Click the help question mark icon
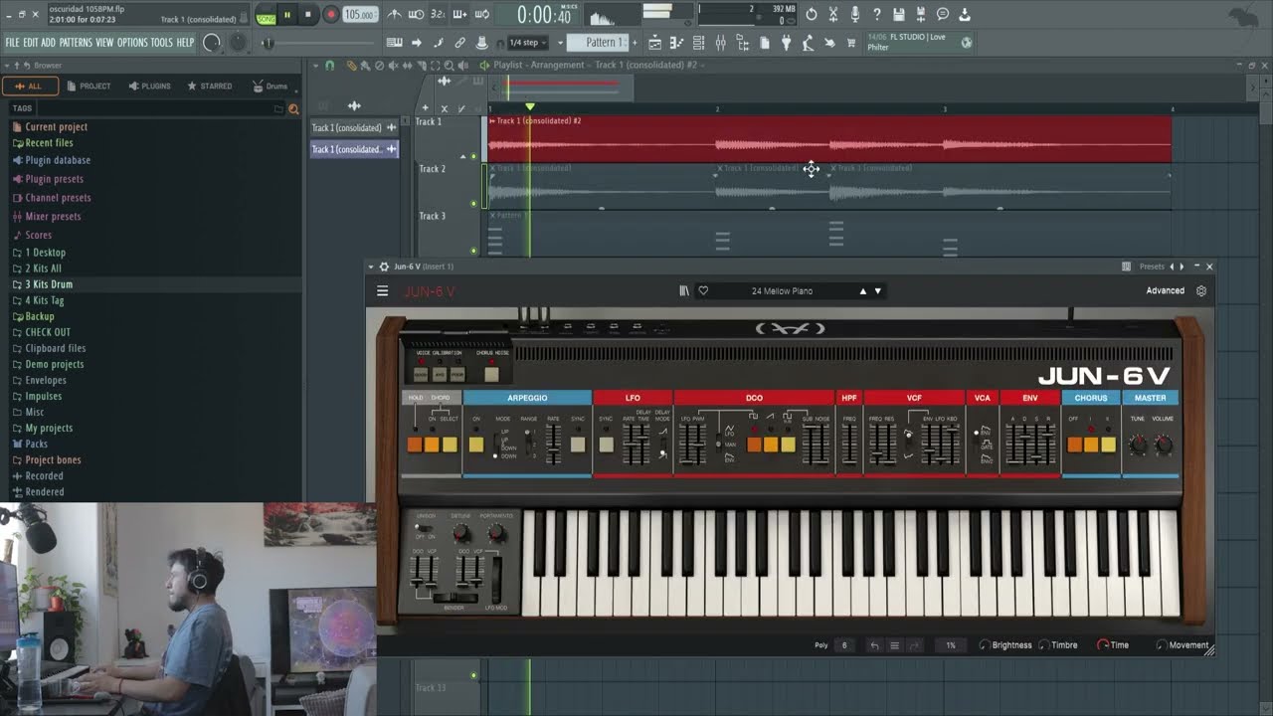Screen dimensions: 1273x716 pyautogui.click(x=877, y=15)
